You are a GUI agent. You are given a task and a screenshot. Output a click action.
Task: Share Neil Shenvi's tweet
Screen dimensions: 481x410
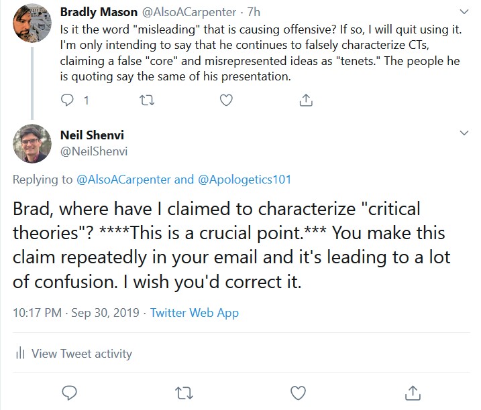click(x=413, y=391)
